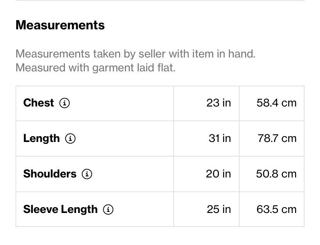Click the 20 in shoulders value
This screenshot has width=320, height=245.
218,174
